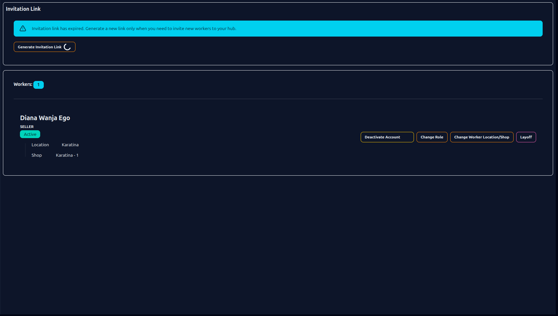Viewport: 558px width, 316px height.
Task: Click the Karatina - 1 shop value
Action: 67,155
